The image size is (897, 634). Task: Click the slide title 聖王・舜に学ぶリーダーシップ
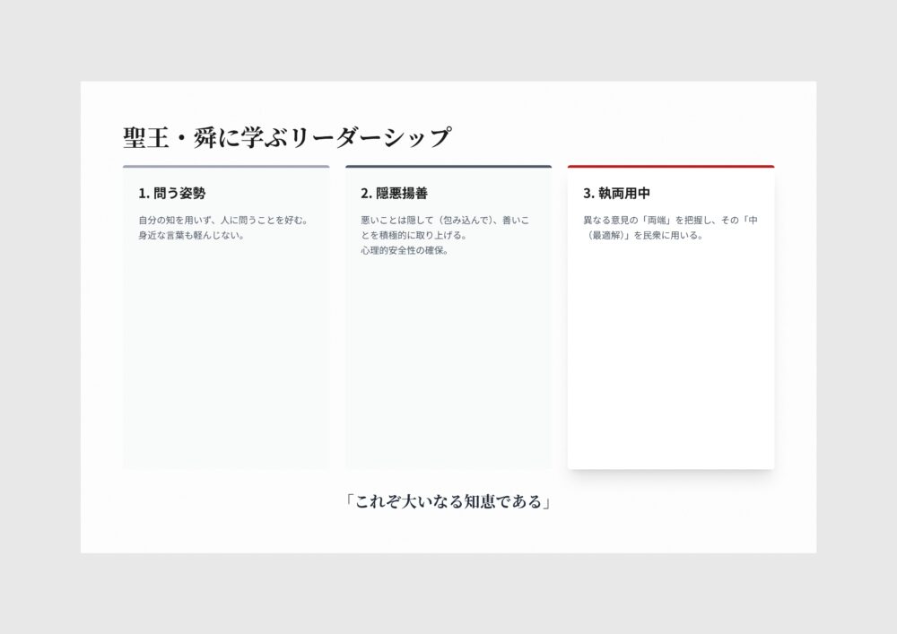[286, 137]
